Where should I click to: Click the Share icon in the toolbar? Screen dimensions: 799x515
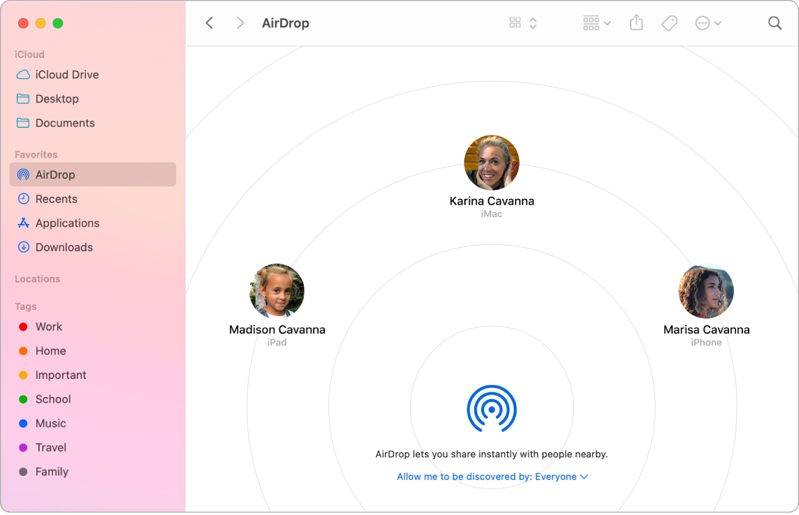click(x=636, y=22)
